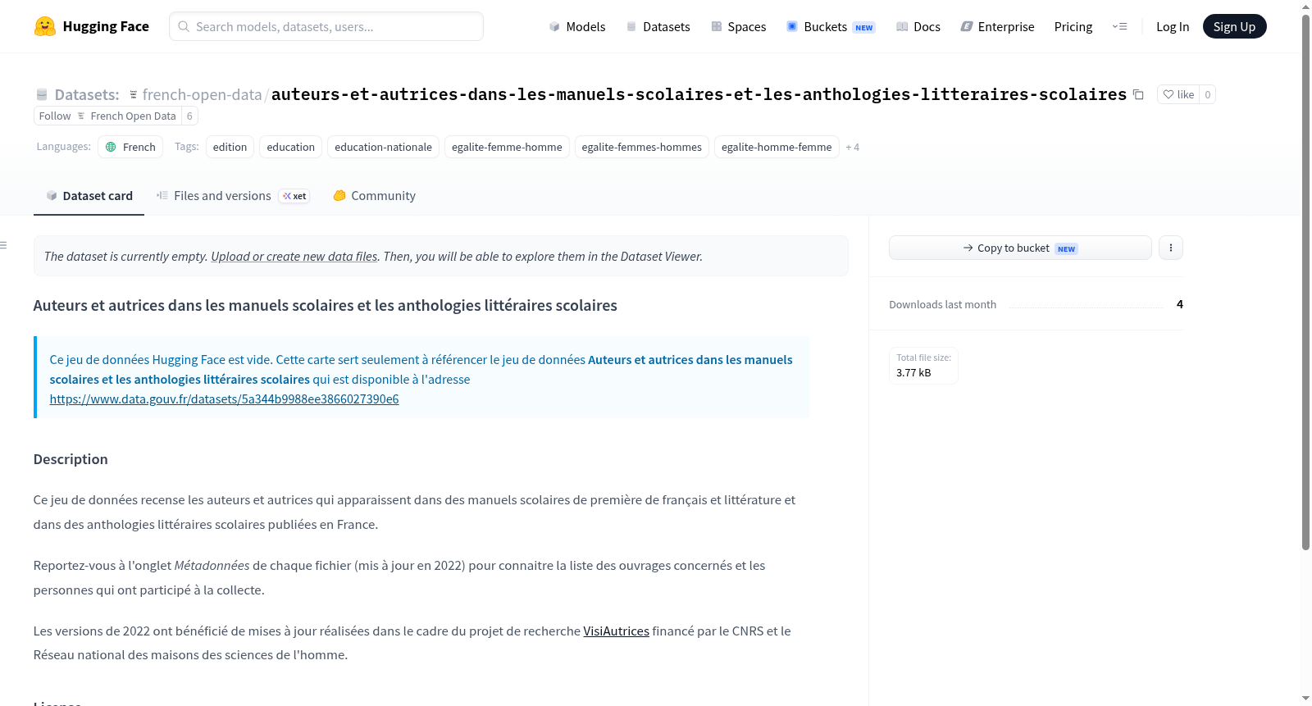This screenshot has height=706, width=1312.
Task: View the 6 followers count
Action: coord(189,116)
